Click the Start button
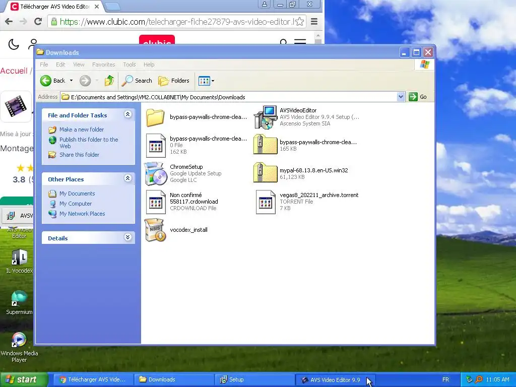The width and height of the screenshot is (516, 387). (24, 379)
